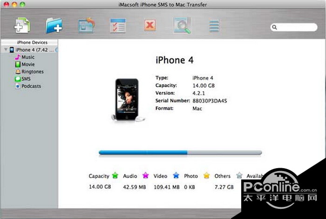Screen dimensions: 326x219
Task: Click the yellow Others star icon
Action: [x=206, y=176]
